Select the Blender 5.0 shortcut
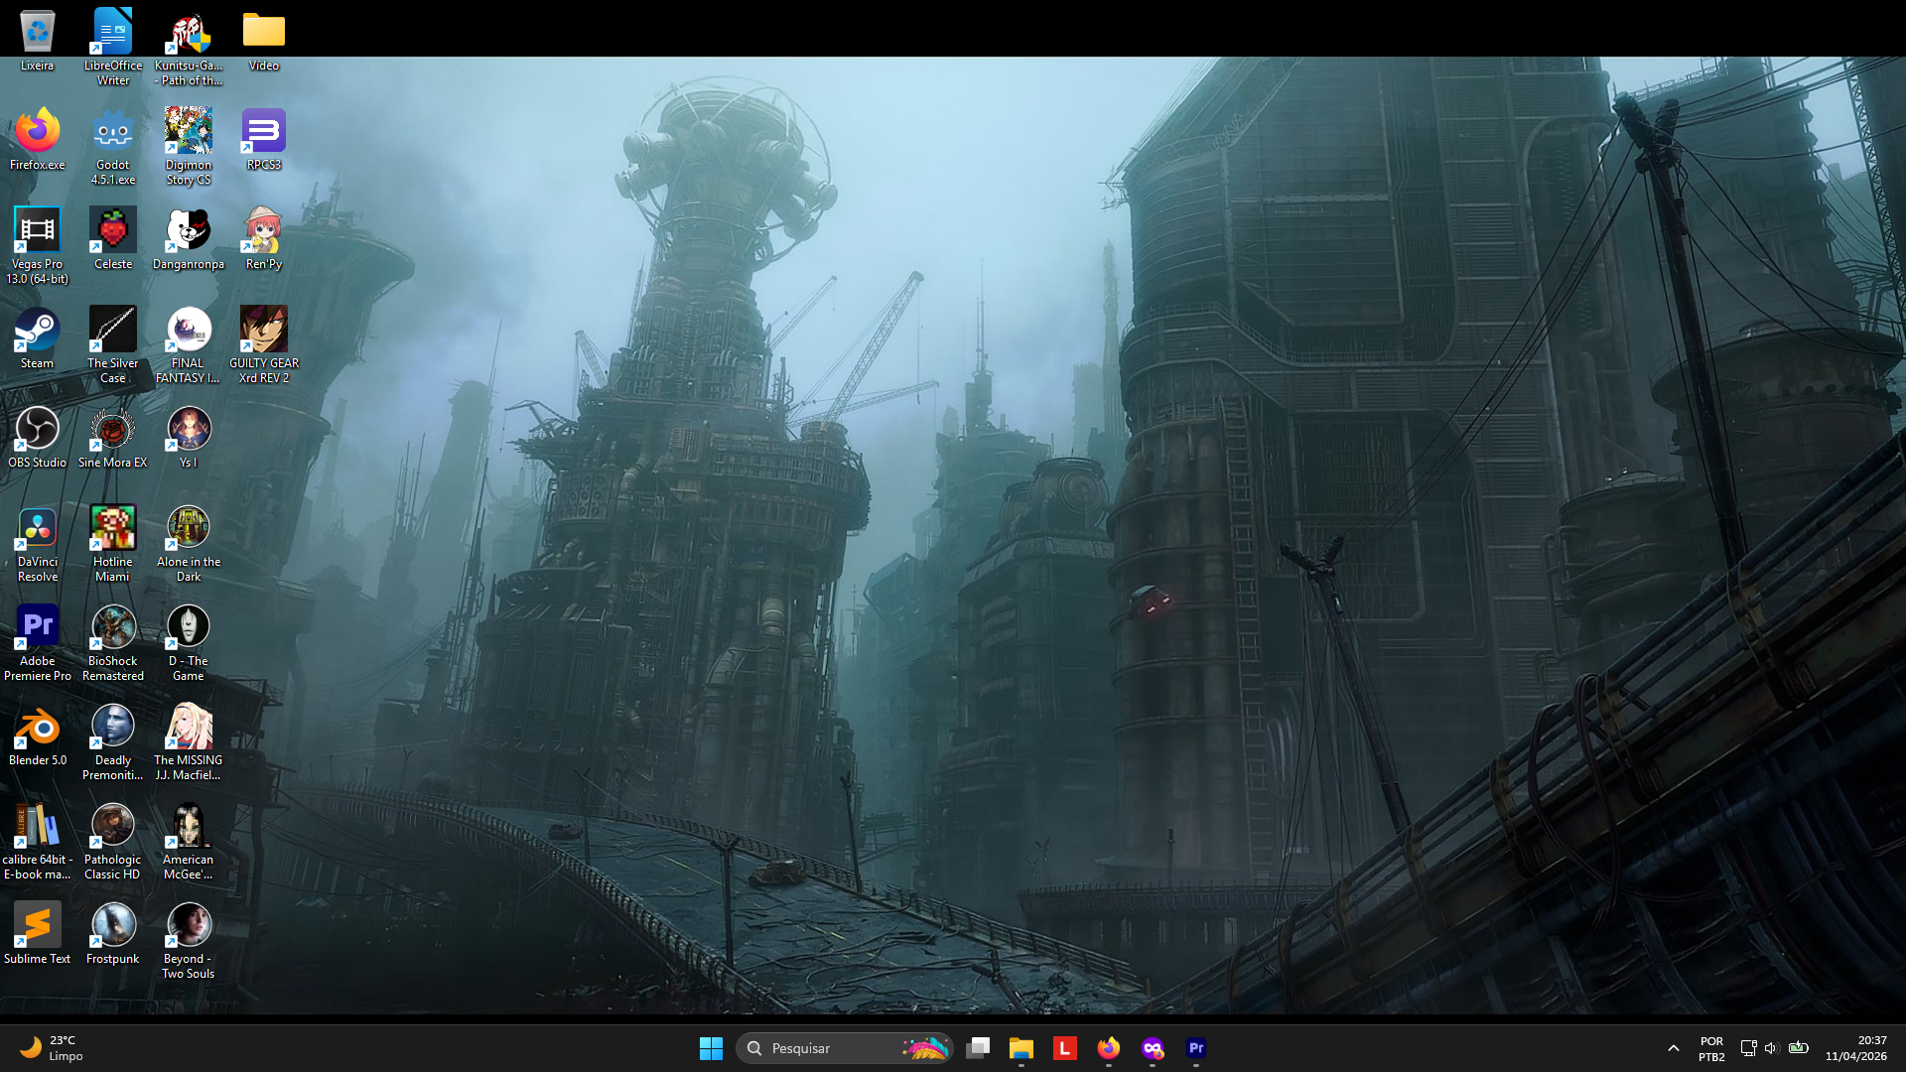Image resolution: width=1906 pixels, height=1072 pixels. click(37, 729)
